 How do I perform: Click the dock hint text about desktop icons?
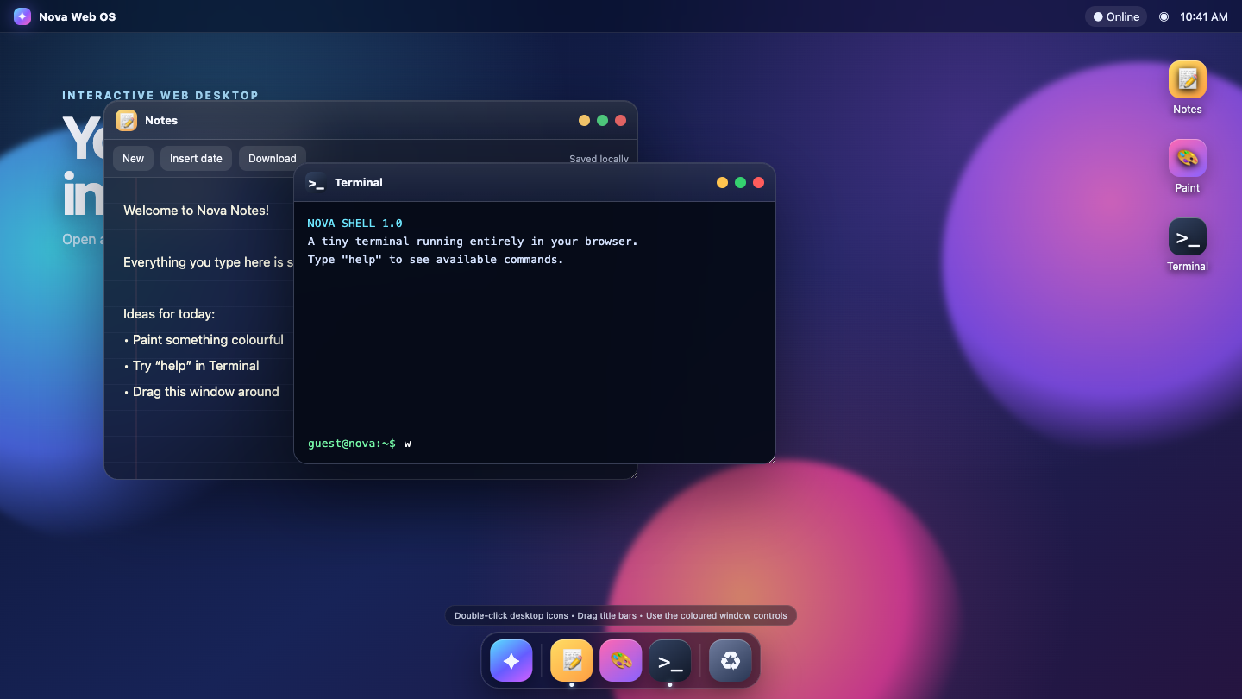click(x=621, y=616)
